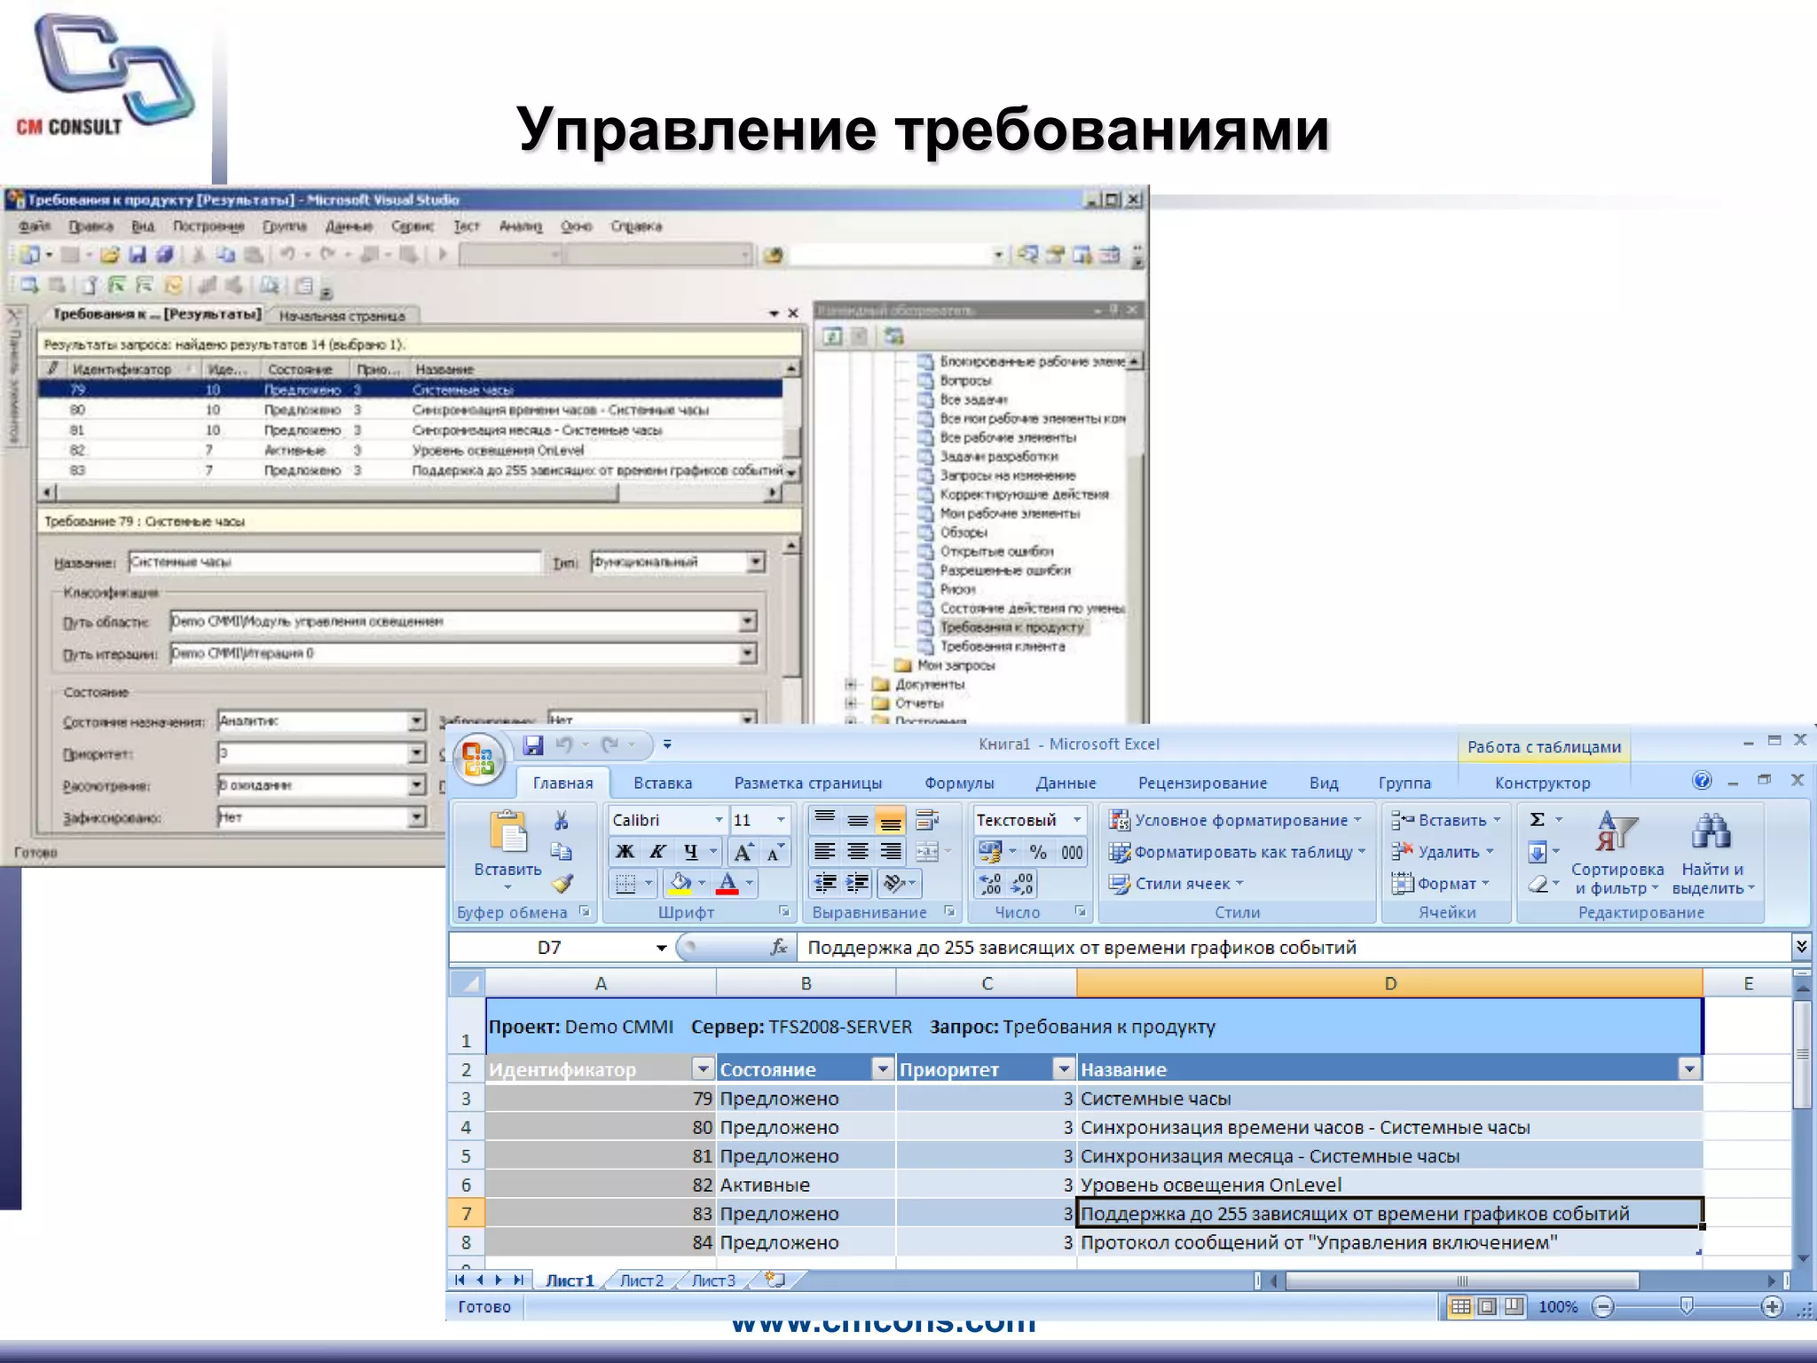The height and width of the screenshot is (1363, 1817).
Task: Click the percent style button
Action: tap(1038, 852)
